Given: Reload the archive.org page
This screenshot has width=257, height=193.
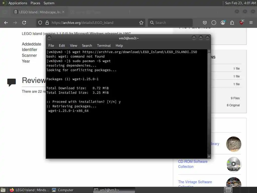Looking at the screenshot, I should click(24, 23).
